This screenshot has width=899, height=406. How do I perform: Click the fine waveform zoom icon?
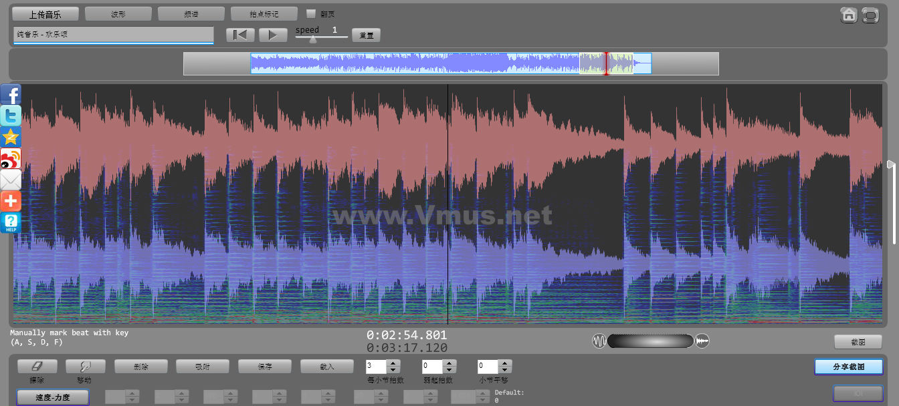[702, 341]
